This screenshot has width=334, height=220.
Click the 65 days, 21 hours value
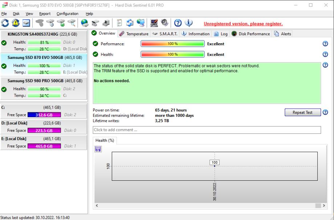(x=171, y=110)
